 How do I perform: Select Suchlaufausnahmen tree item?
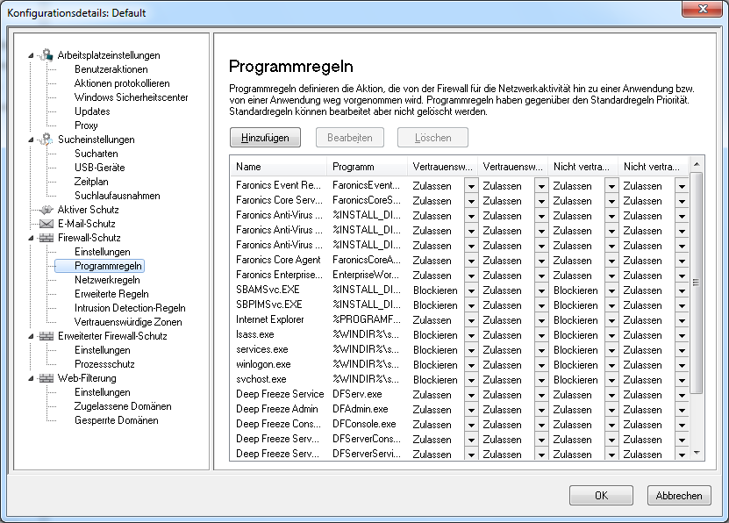click(x=118, y=196)
